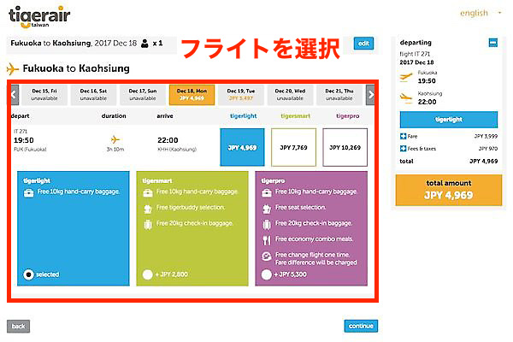Open the english language dropdown
The image size is (513, 342).
(481, 13)
